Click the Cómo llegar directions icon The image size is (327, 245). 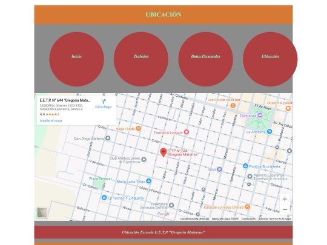coord(104,102)
